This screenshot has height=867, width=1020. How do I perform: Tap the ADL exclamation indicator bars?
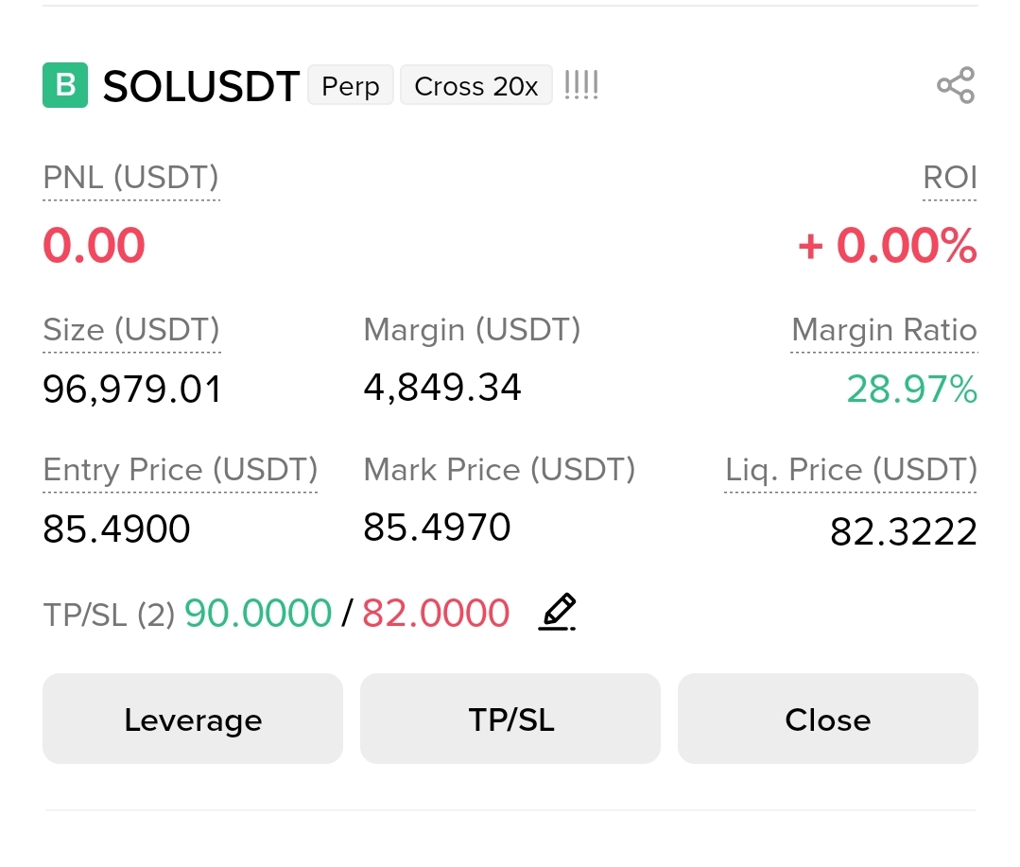coord(581,85)
